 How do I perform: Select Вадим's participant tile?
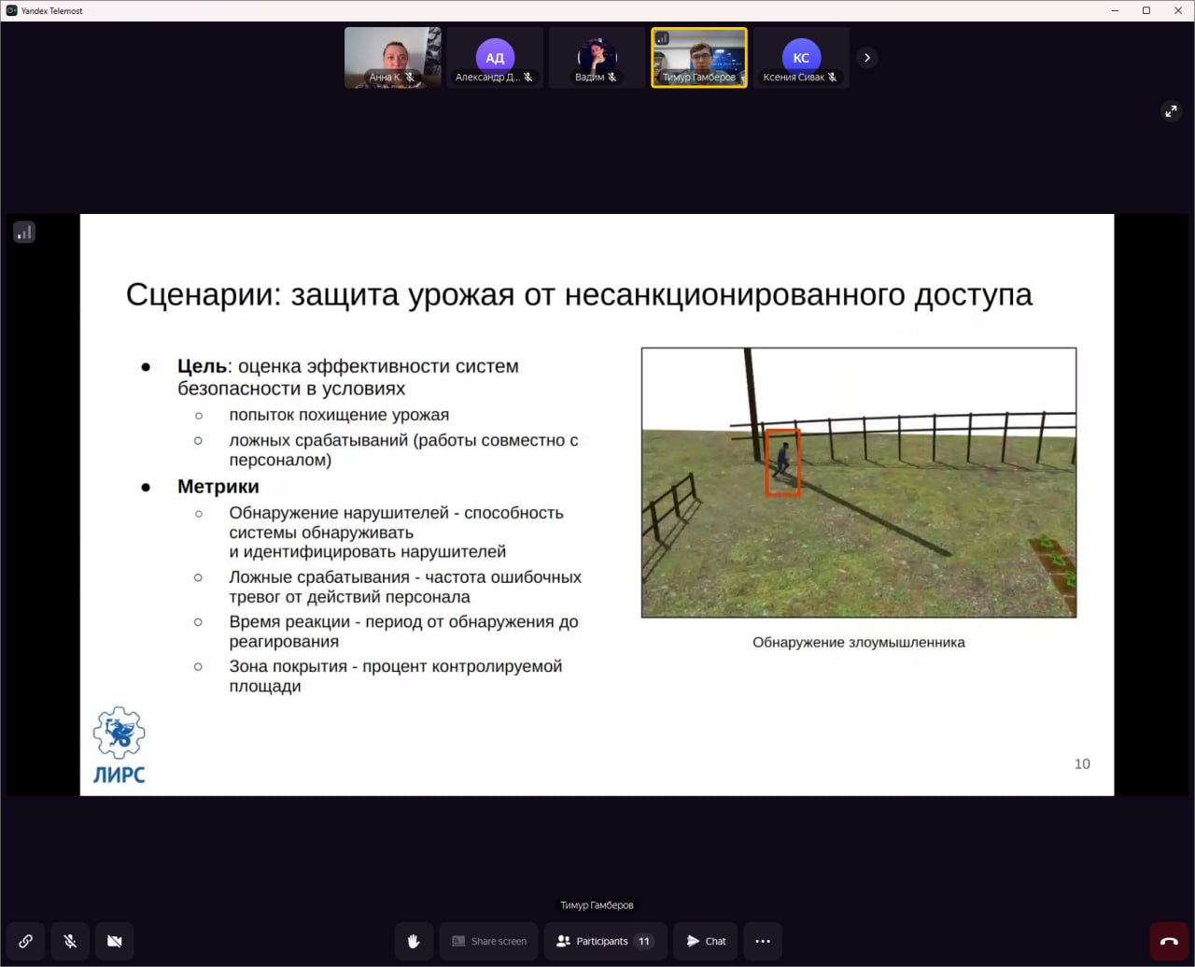coord(597,57)
